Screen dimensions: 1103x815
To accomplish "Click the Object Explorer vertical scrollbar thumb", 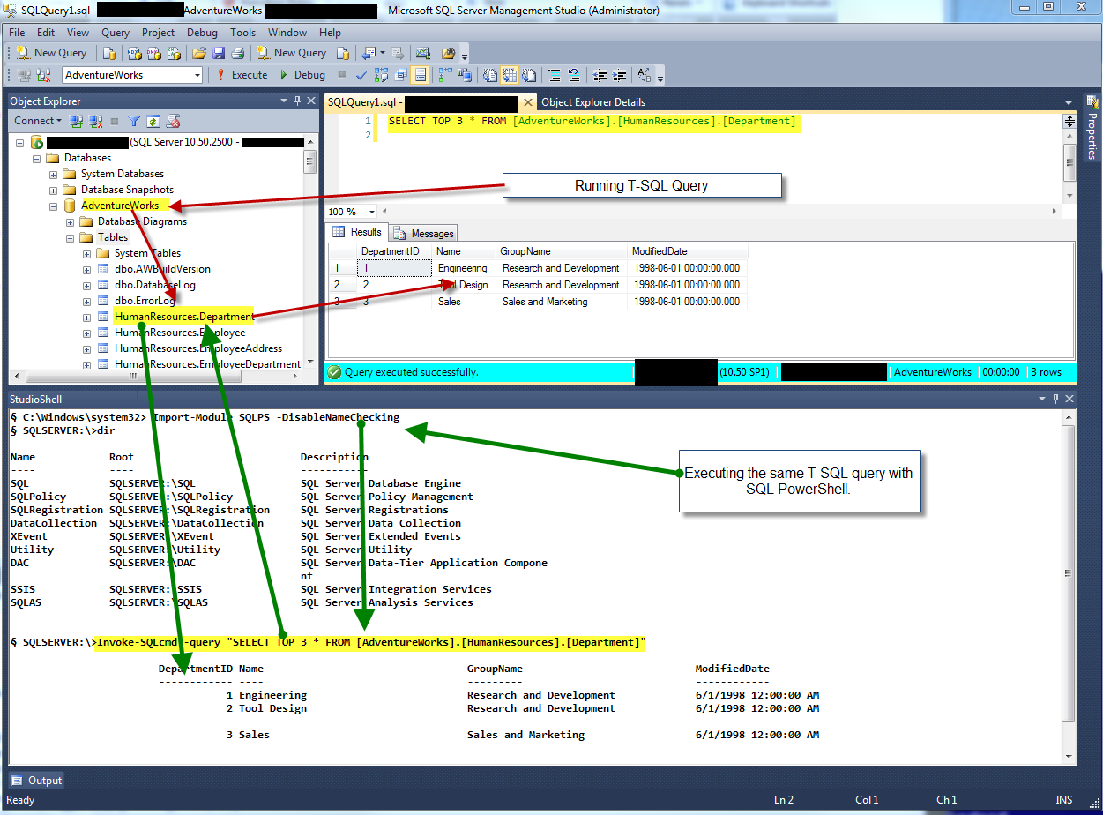I will (x=309, y=161).
